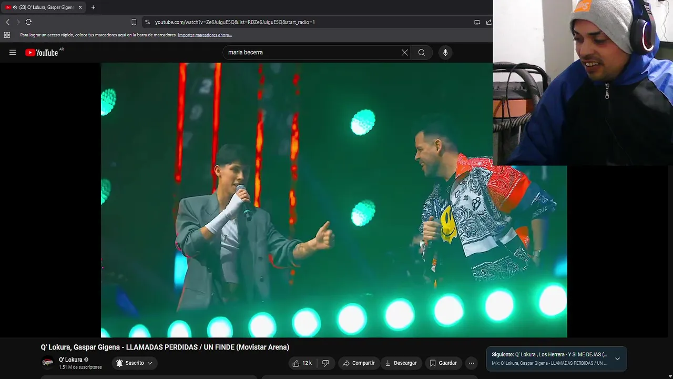Viewport: 673px width, 379px height.
Task: Mute tab via the tab's speaker icon
Action: point(15,7)
